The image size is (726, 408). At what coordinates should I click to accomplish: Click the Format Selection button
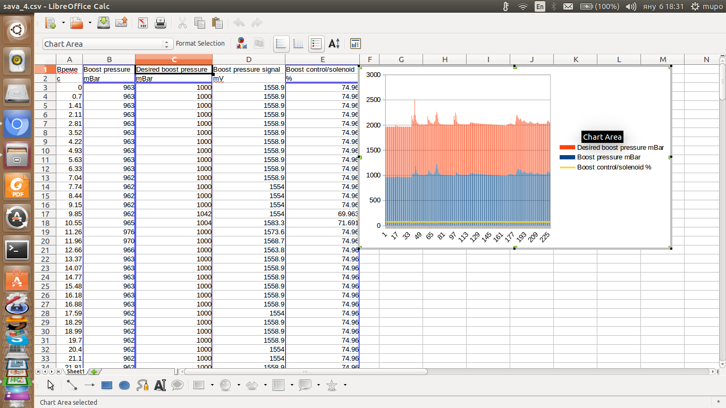coord(200,44)
